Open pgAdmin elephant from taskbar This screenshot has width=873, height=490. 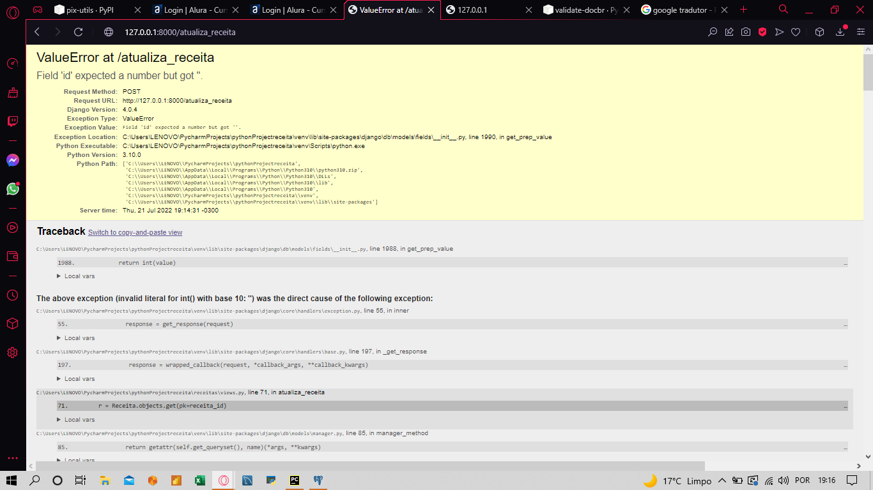tap(318, 480)
